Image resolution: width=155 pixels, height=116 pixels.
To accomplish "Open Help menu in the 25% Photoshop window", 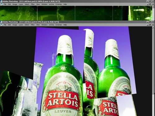I will [65, 25].
